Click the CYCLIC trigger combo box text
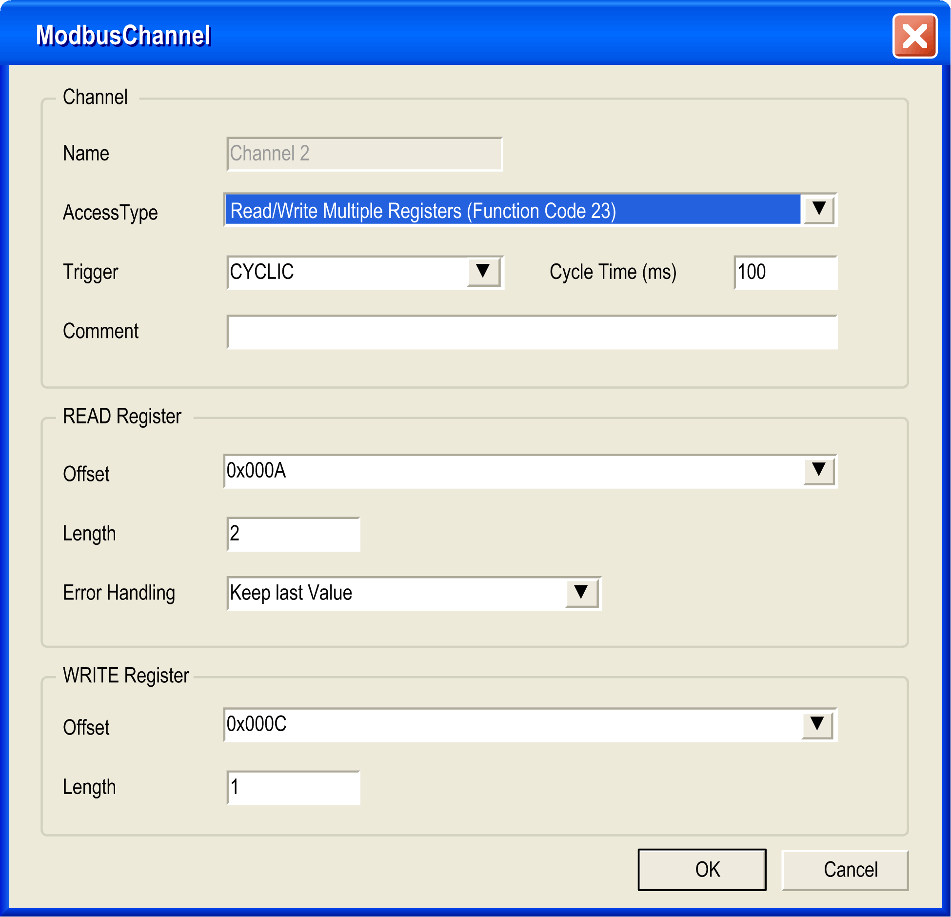951x917 pixels. (346, 272)
